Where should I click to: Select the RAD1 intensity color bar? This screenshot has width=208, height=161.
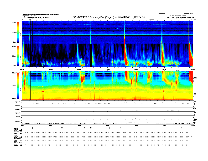(x=18, y=56)
